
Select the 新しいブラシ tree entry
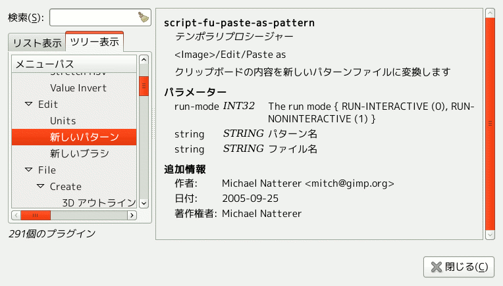point(79,153)
